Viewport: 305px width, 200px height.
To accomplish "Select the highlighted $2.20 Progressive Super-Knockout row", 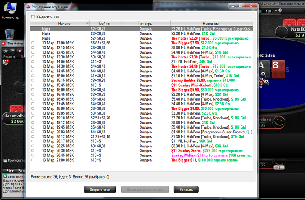I will (141, 29).
